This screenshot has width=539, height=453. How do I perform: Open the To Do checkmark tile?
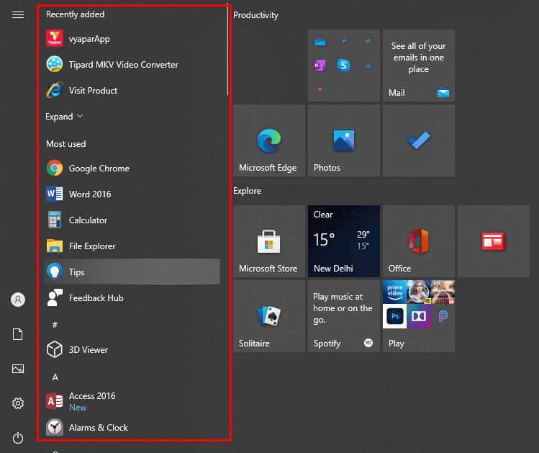(x=419, y=140)
